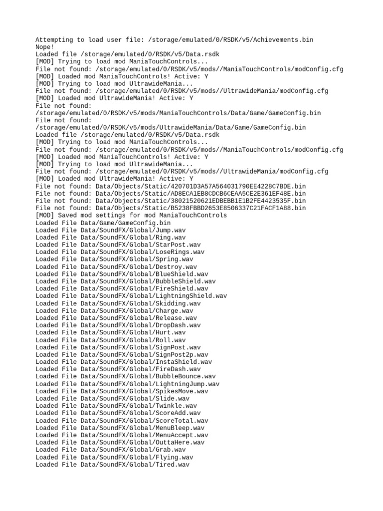Click the AD8ECA1EB8CD static object line
Viewport: 383px width, 511px height.
pos(171,194)
